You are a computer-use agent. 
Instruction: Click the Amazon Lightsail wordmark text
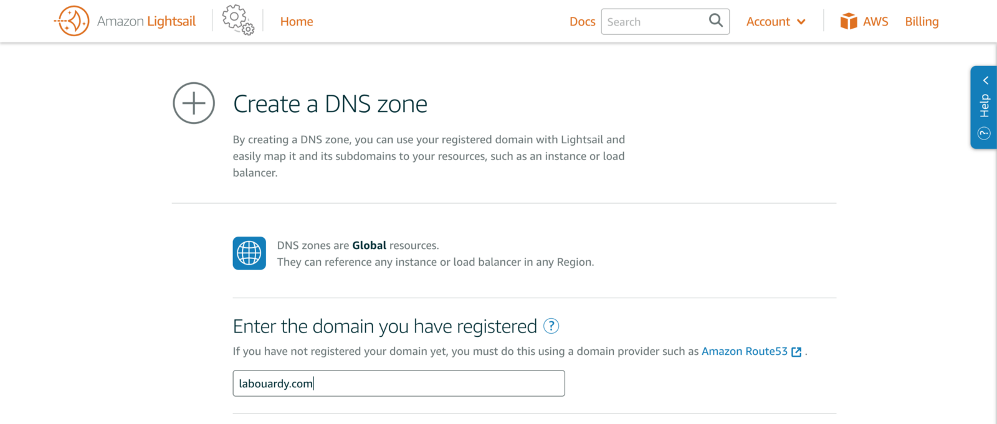pos(146,22)
